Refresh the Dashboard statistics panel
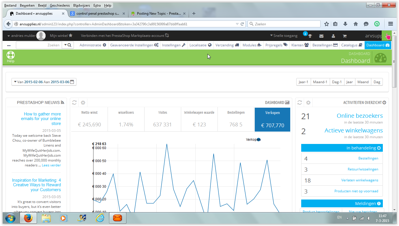The image size is (399, 226). click(x=74, y=102)
